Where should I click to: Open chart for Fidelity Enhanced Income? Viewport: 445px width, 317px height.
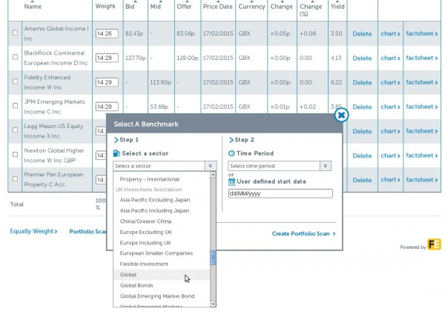tap(390, 82)
